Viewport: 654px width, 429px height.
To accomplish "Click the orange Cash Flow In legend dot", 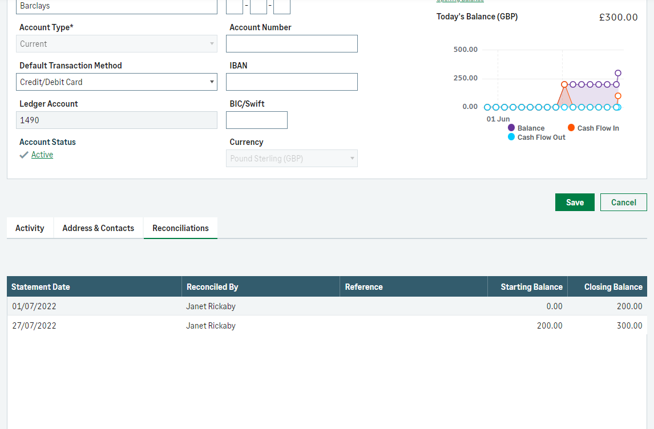I will [x=571, y=128].
